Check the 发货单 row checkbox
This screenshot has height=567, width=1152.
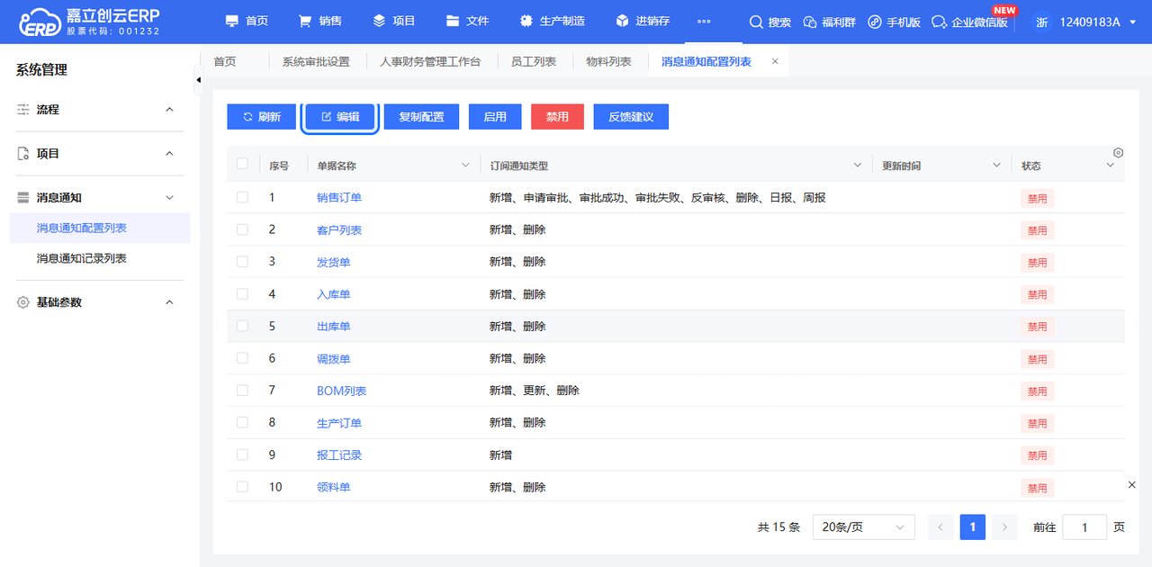tap(242, 261)
